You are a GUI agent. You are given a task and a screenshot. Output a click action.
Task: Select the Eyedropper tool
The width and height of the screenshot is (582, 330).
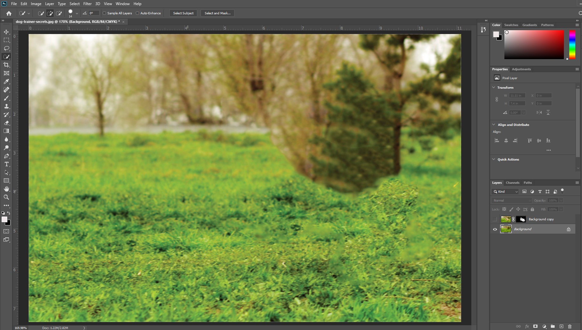(x=6, y=81)
